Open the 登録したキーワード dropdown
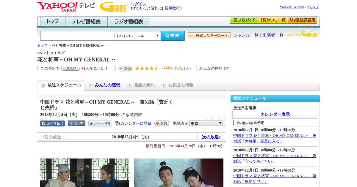 [x=209, y=35]
